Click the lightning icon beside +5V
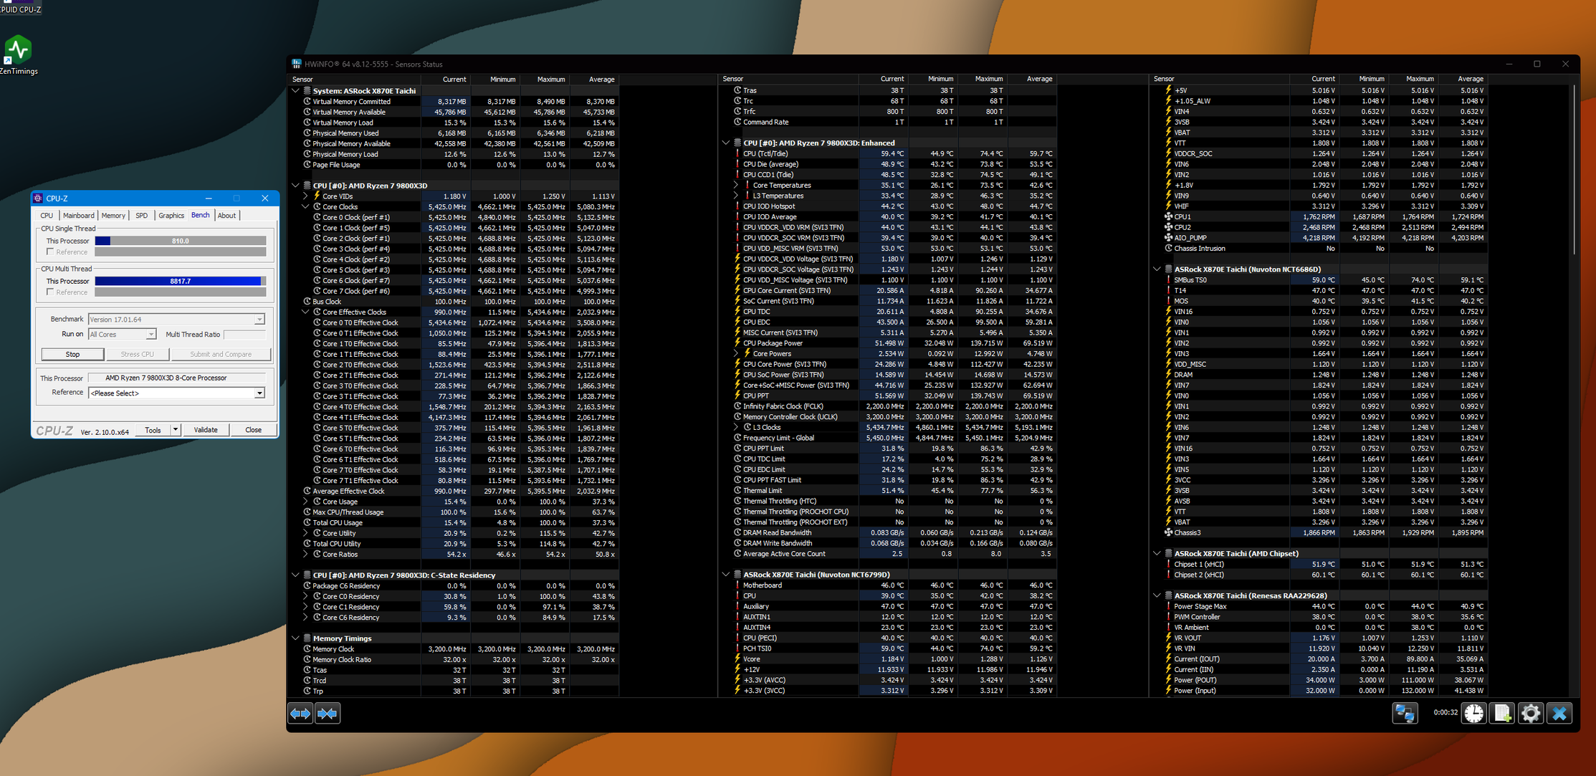 click(x=1168, y=90)
